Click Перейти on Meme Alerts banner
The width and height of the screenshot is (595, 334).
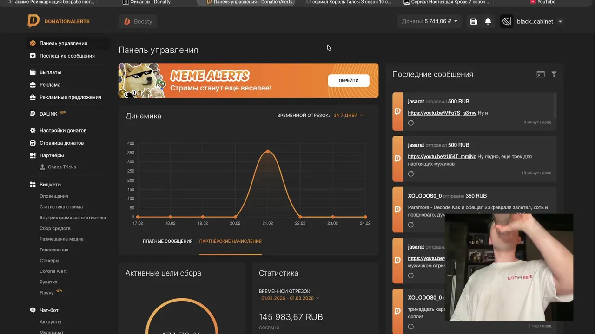[x=349, y=80]
